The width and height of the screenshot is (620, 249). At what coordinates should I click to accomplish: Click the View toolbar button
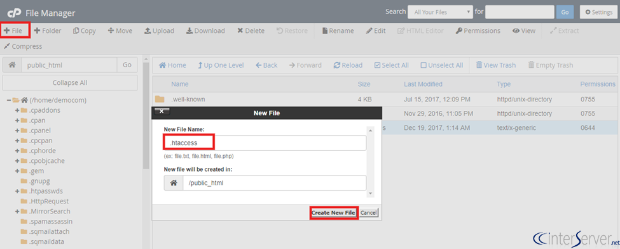coord(524,31)
